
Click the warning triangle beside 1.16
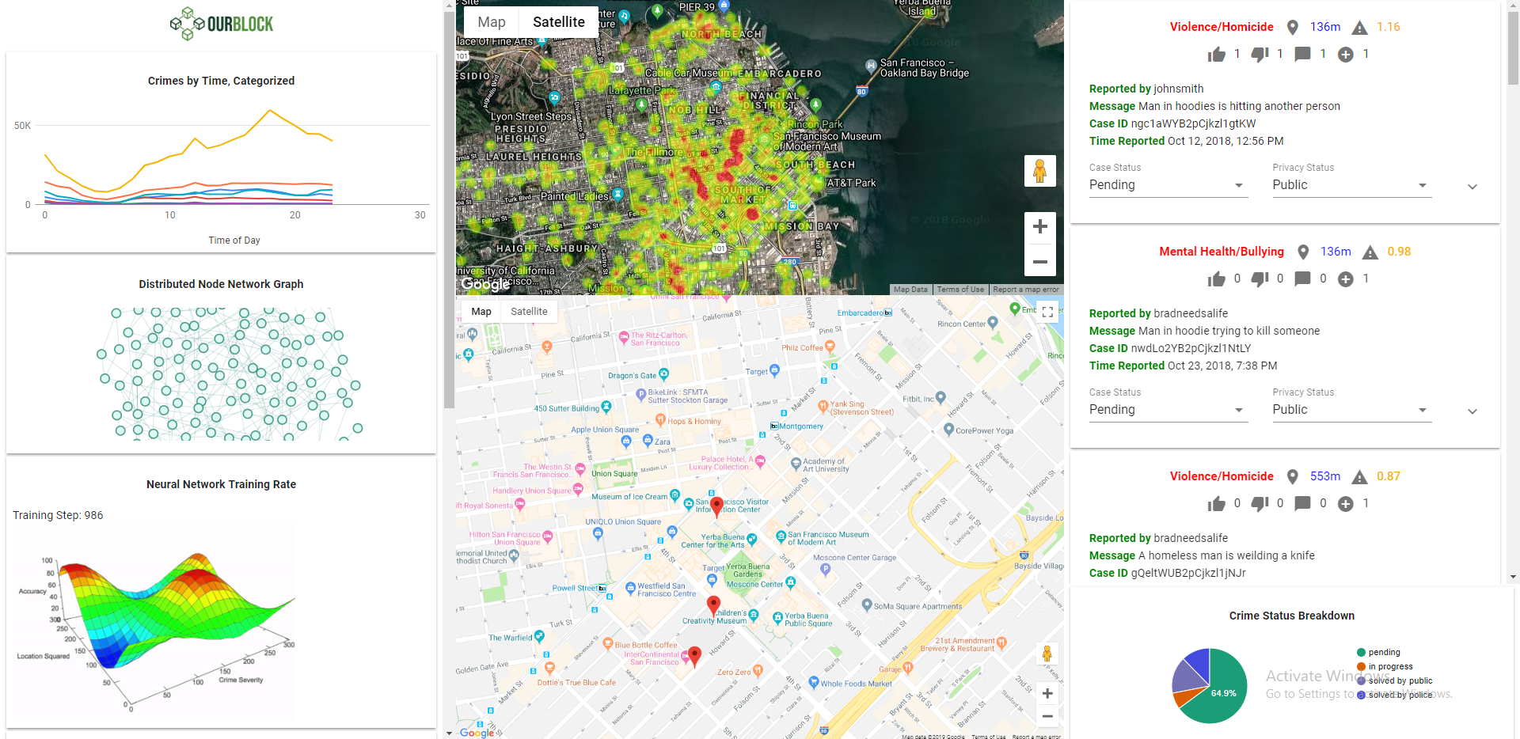pos(1359,28)
